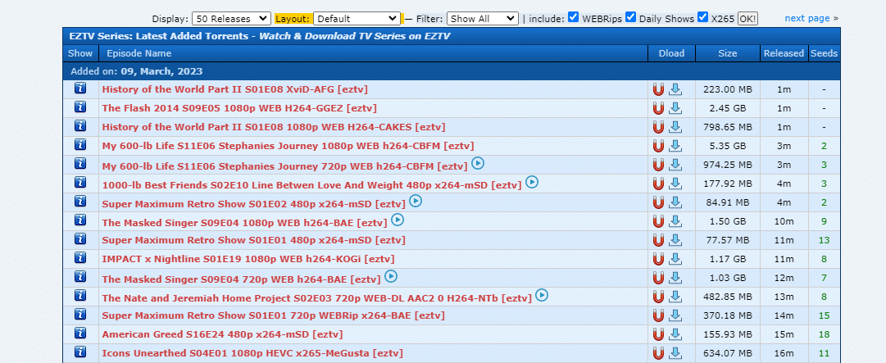This screenshot has height=363, width=886.
Task: Open The Flash 2014 S09E05 1080p link
Action: (x=239, y=108)
